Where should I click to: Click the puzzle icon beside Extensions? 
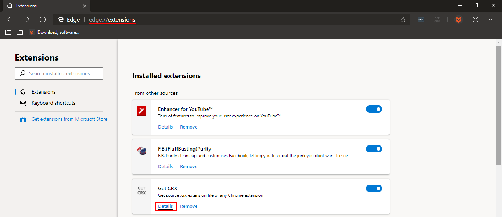coord(23,92)
